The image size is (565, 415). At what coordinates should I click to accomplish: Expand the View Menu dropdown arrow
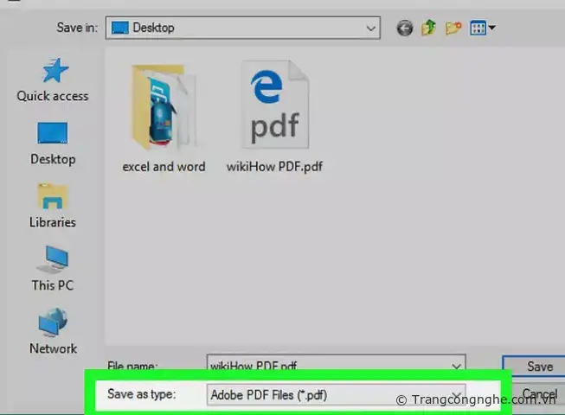point(492,29)
